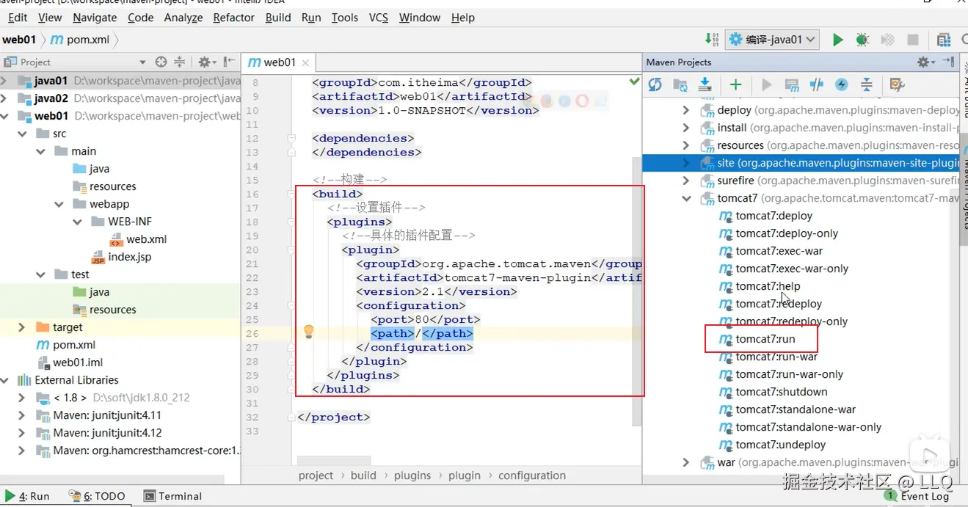Run the selected configuration with green arrow
Image resolution: width=968 pixels, height=507 pixels.
point(837,40)
